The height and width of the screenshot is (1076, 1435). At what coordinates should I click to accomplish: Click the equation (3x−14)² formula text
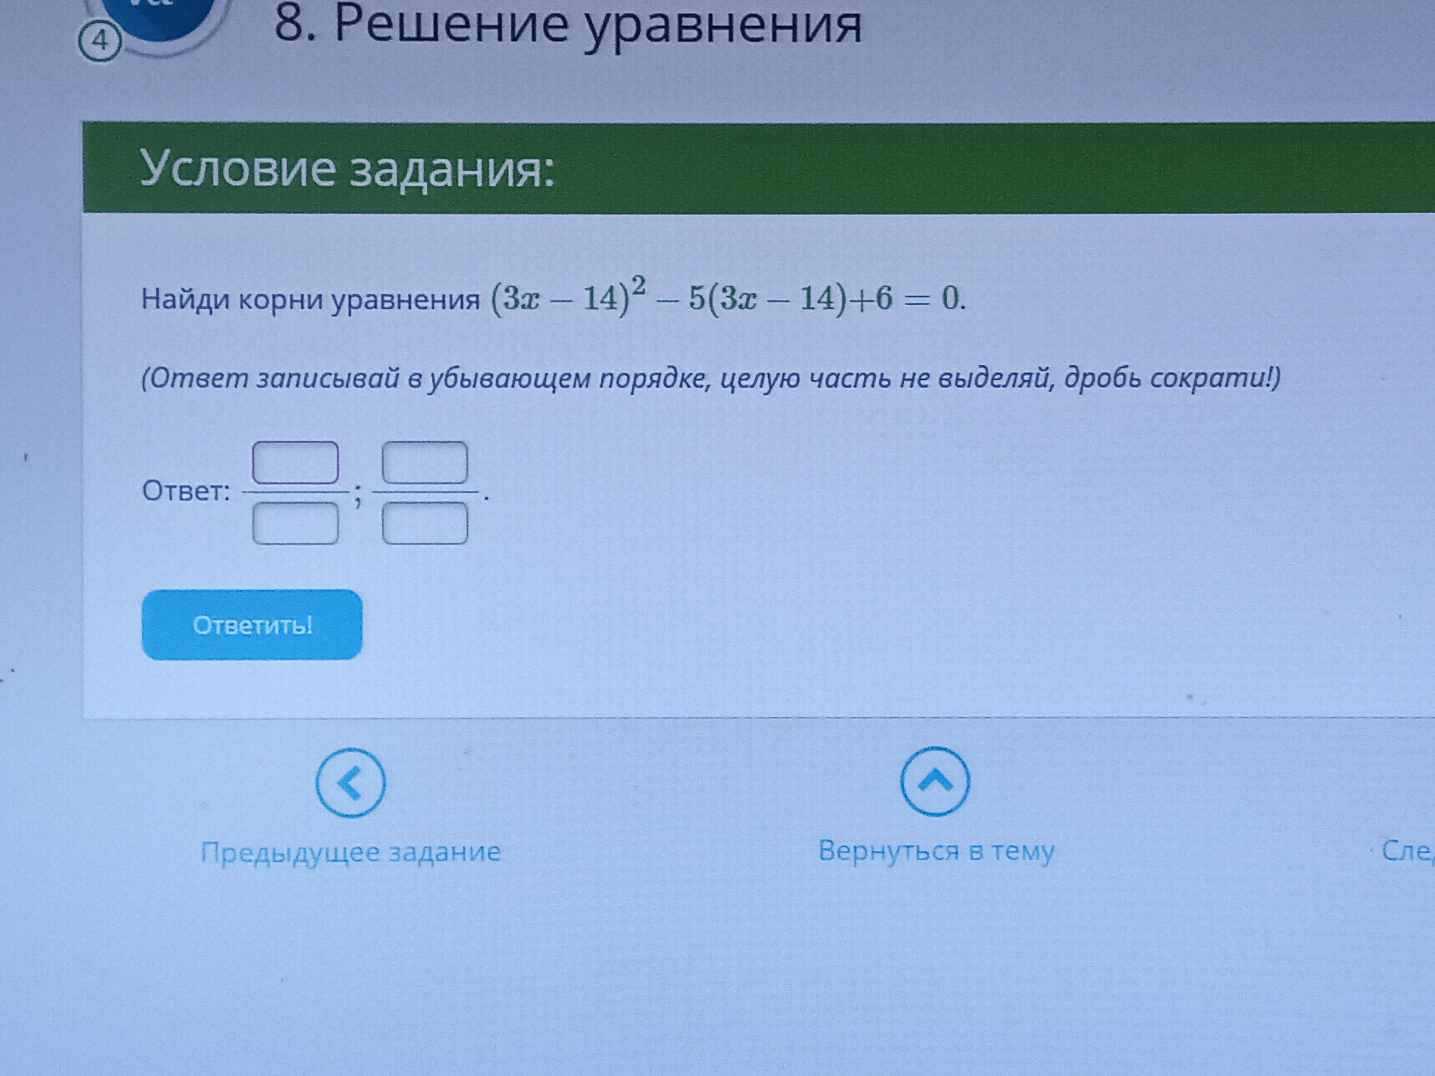[727, 298]
